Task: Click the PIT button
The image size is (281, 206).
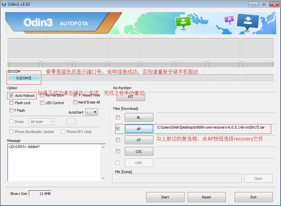Action: (130, 97)
